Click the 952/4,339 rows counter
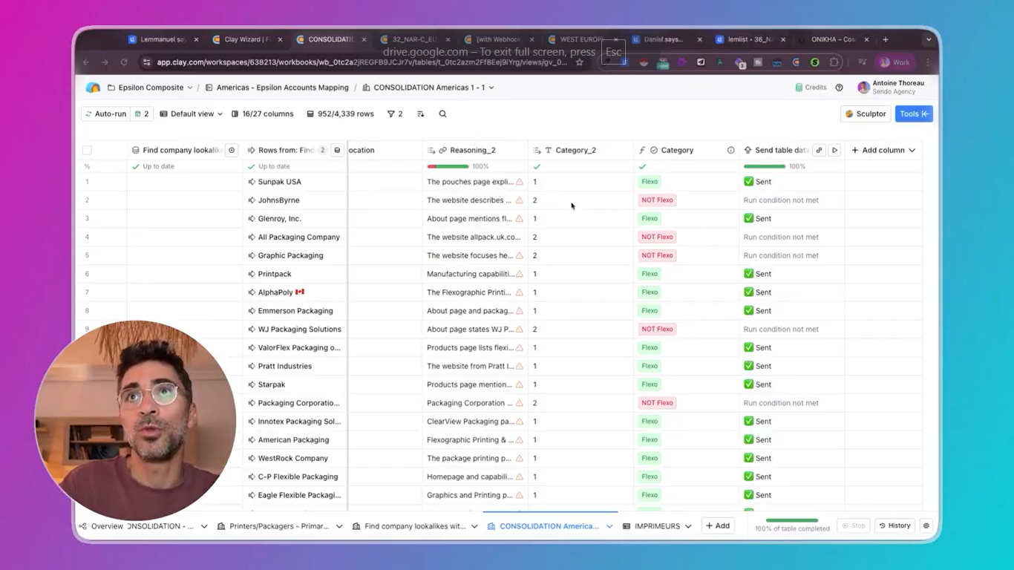 [x=340, y=114]
